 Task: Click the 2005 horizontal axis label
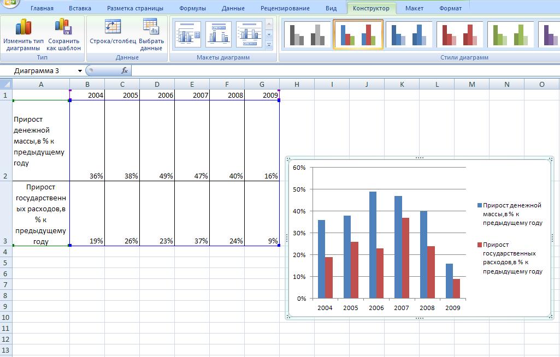350,308
